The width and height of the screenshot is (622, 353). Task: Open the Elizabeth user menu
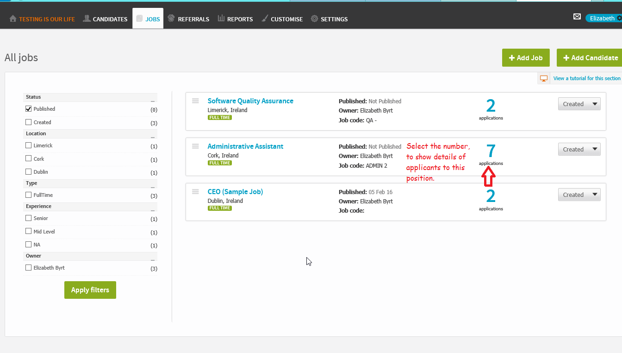[603, 19]
